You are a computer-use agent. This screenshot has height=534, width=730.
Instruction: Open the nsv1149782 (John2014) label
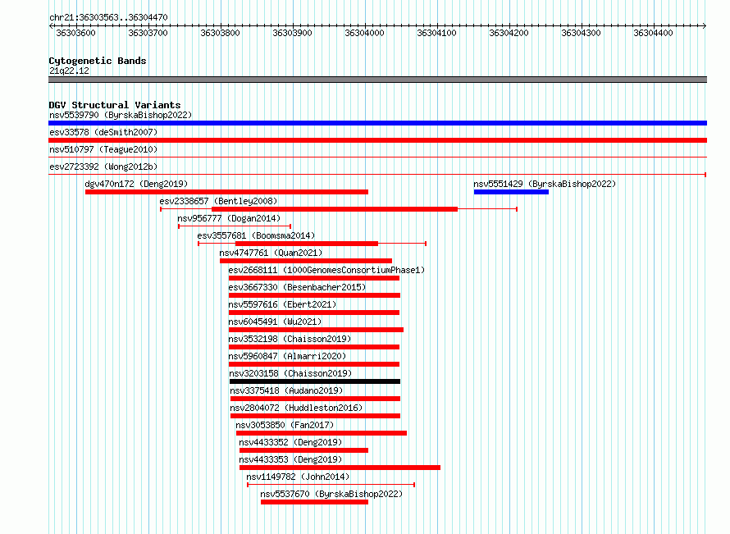coord(298,477)
